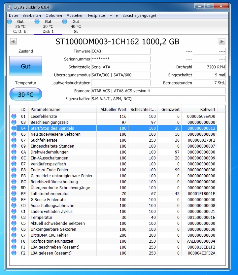Image resolution: width=238 pixels, height=275 pixels.
Task: Click the drive title ST1000DM003-1CH162 1000,2 GB
Action: [x=117, y=42]
